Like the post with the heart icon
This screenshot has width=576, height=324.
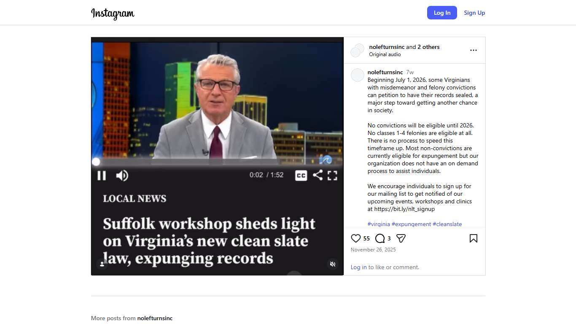tap(356, 238)
